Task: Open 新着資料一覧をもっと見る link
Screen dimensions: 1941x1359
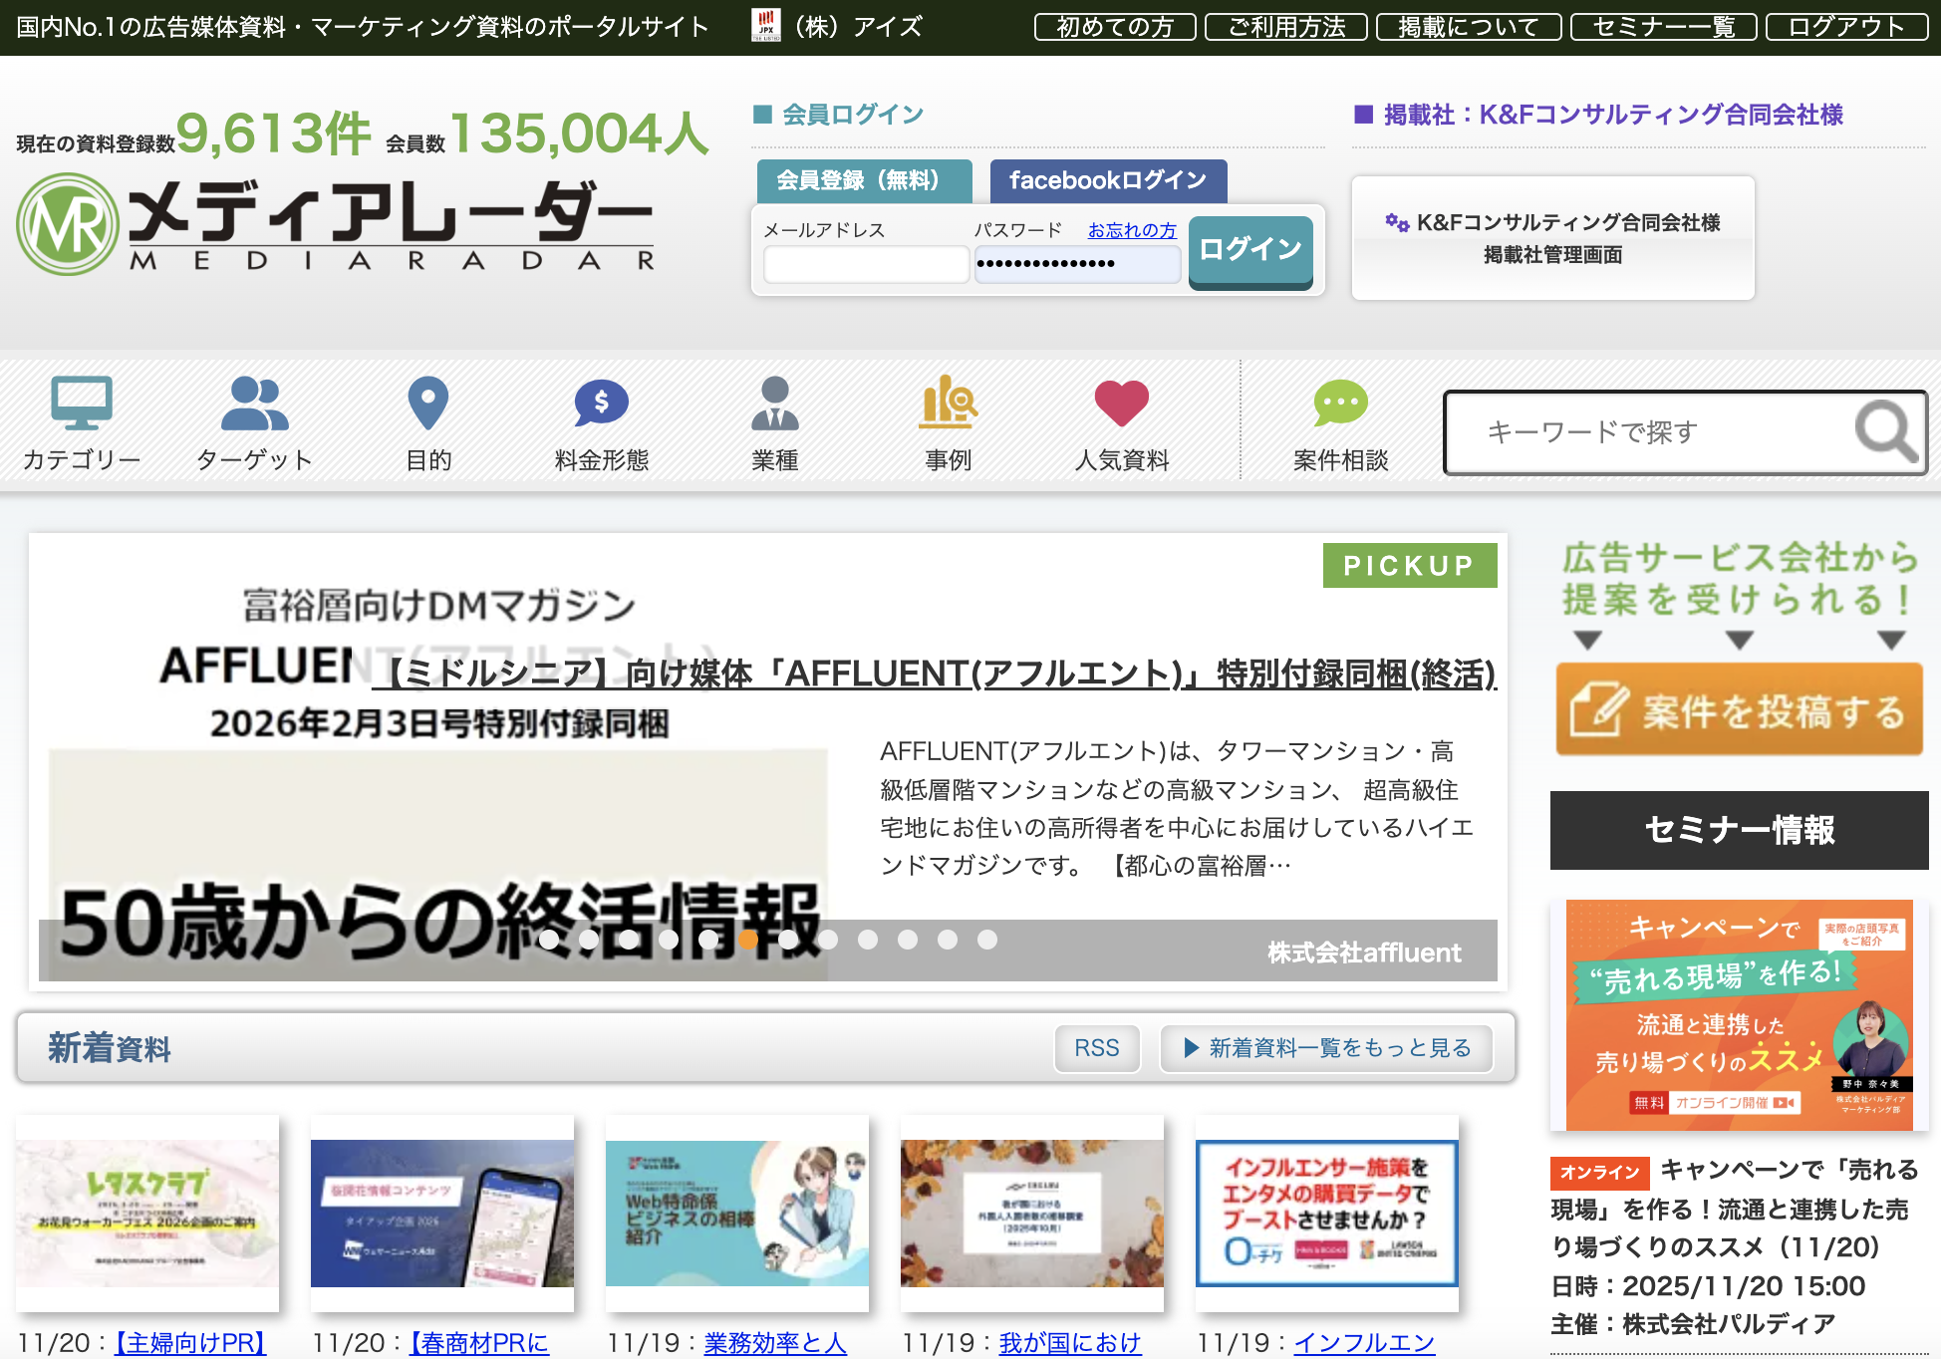Action: click(1326, 1048)
